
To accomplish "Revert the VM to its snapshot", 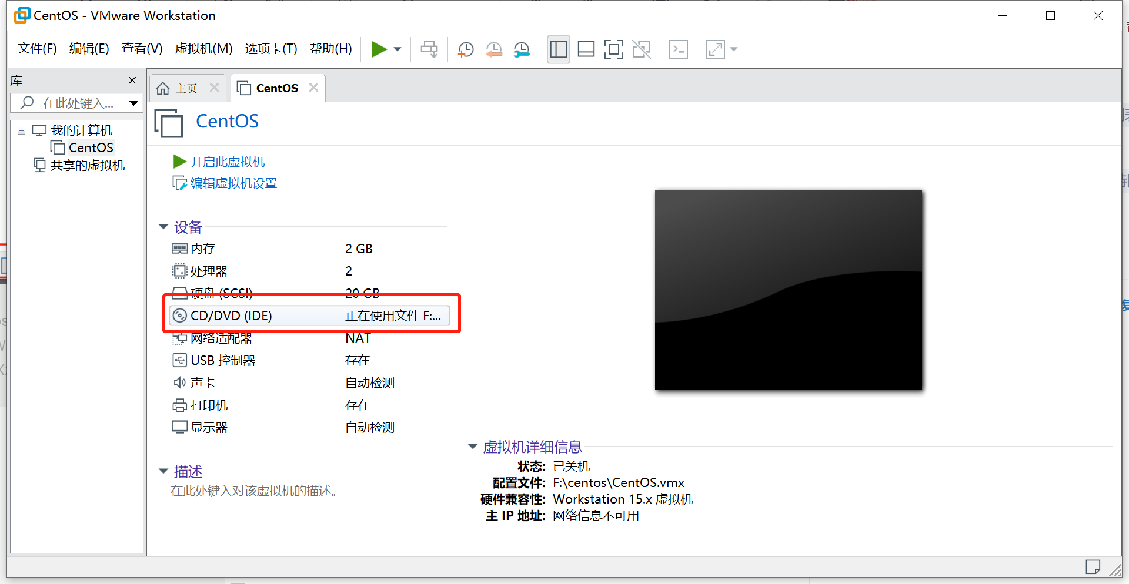I will point(493,49).
